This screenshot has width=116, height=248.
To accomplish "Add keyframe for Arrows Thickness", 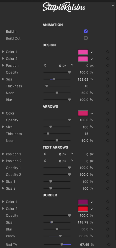I will [108, 134].
